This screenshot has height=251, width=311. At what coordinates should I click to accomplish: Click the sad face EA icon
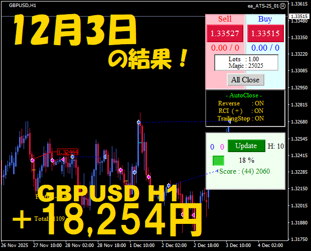click(x=283, y=6)
